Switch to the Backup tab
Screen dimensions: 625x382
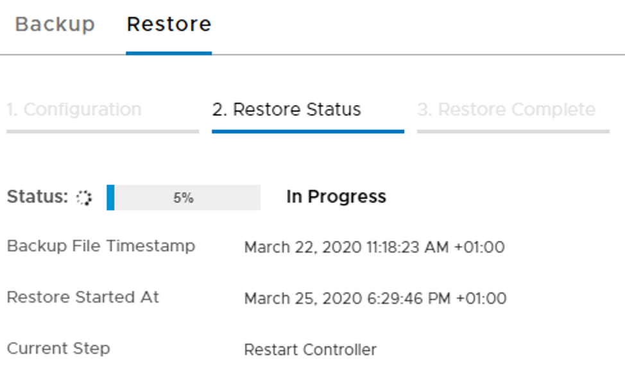coord(55,24)
